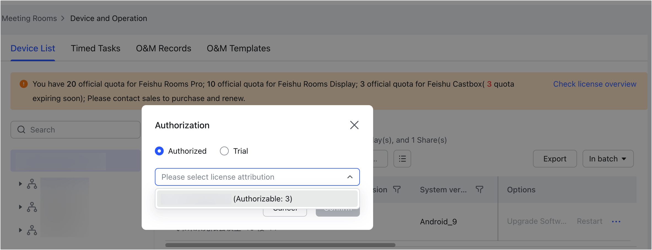Click the warning icon in license banner
This screenshot has height=250, width=652.
pyautogui.click(x=24, y=84)
